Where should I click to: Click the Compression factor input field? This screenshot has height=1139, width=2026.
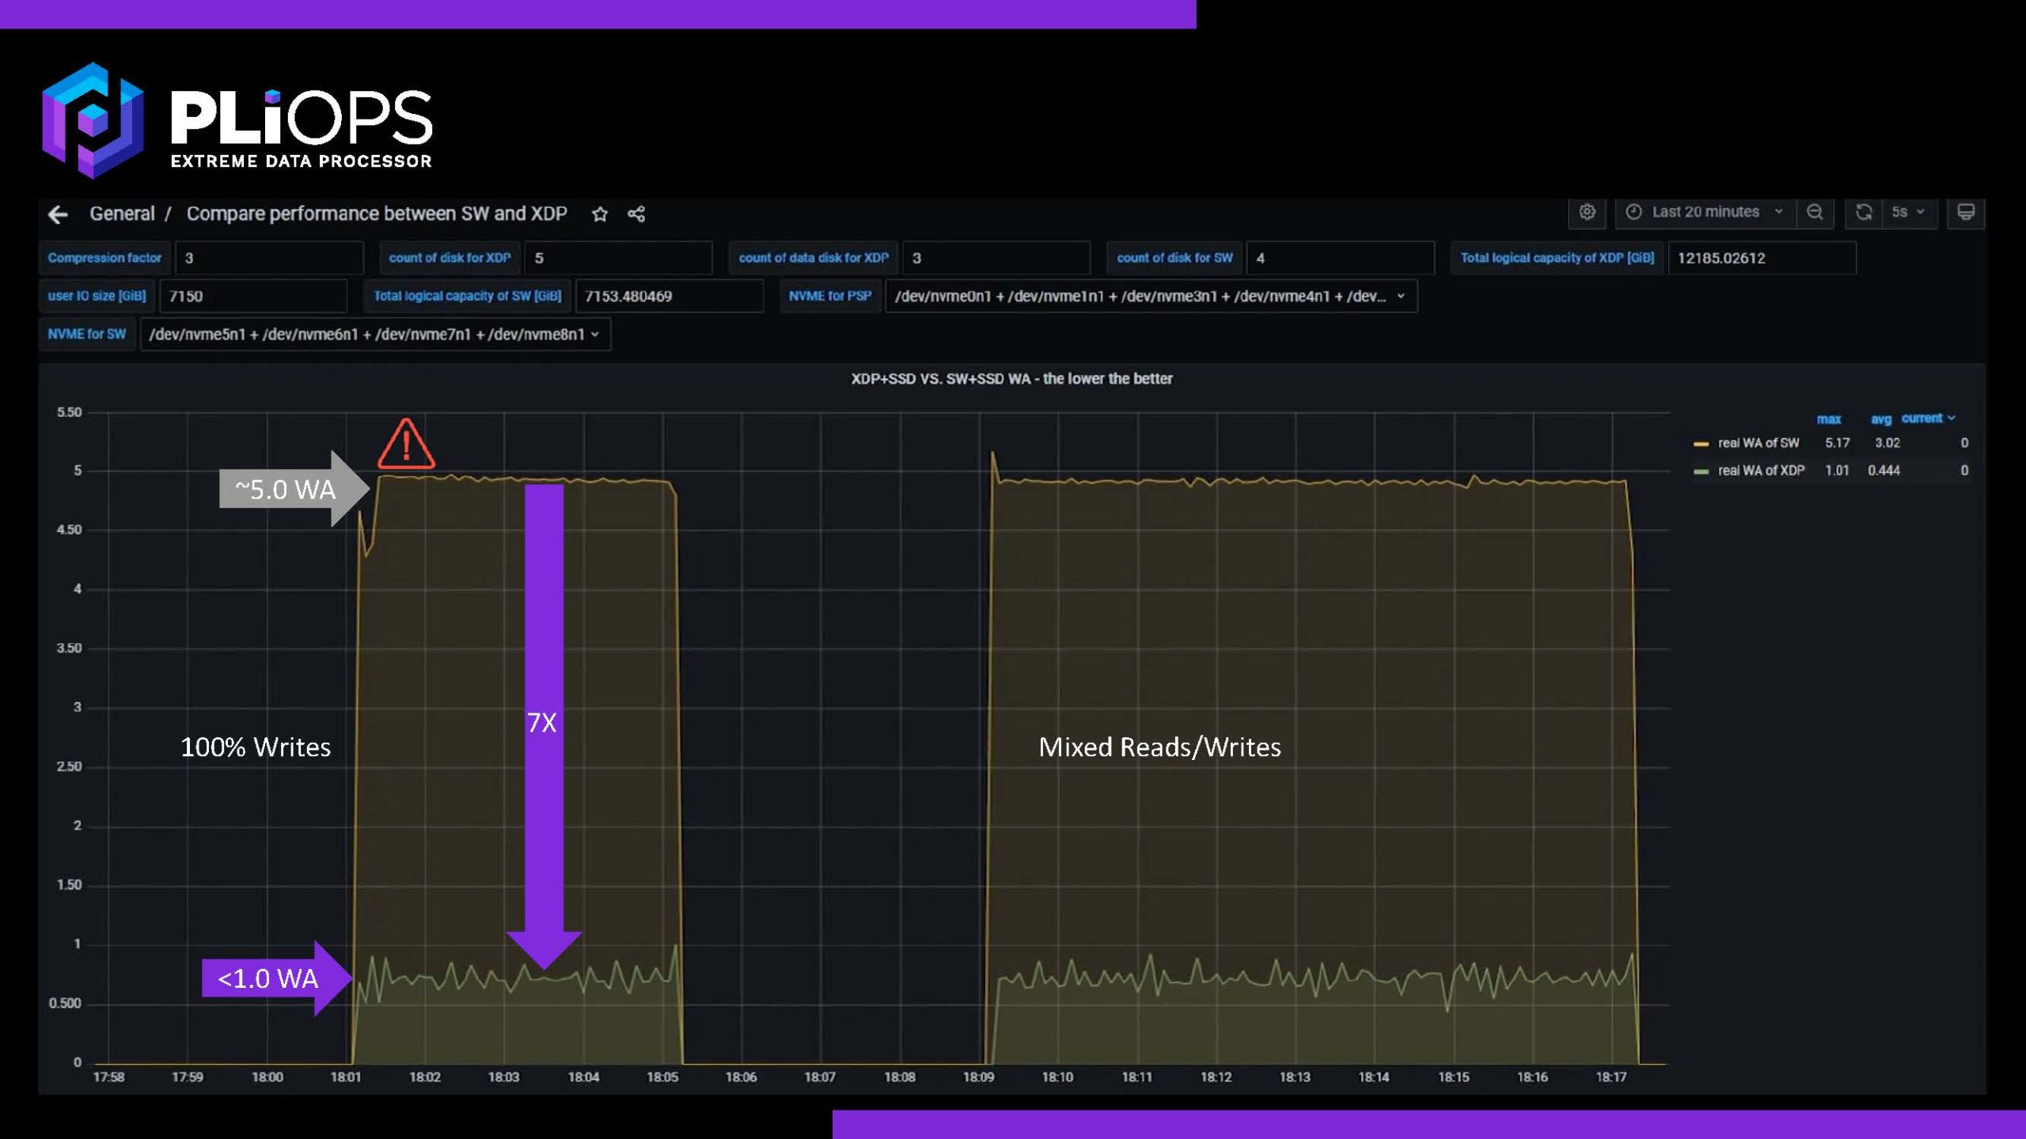click(267, 258)
